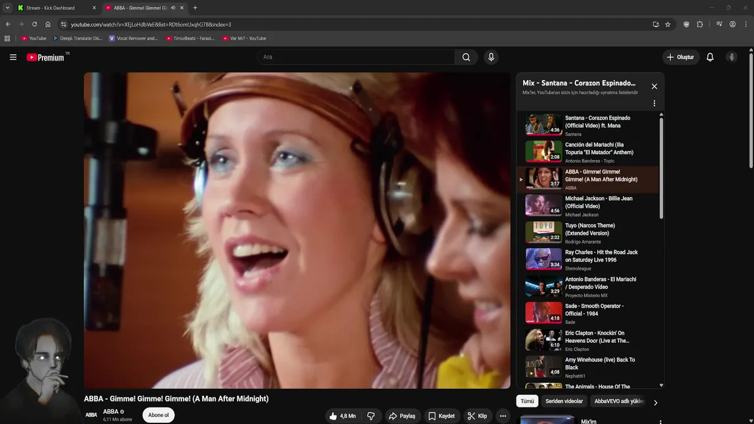This screenshot has width=754, height=424.
Task: Click the Kaydet save button
Action: 442,416
